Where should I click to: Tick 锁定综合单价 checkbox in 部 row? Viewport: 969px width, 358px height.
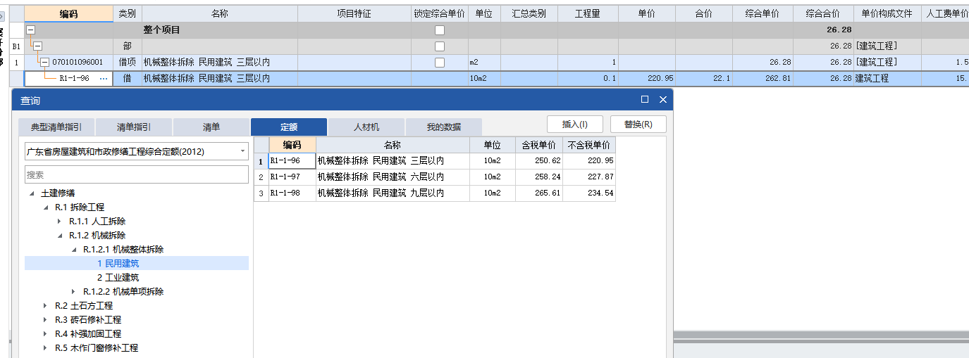(x=440, y=46)
